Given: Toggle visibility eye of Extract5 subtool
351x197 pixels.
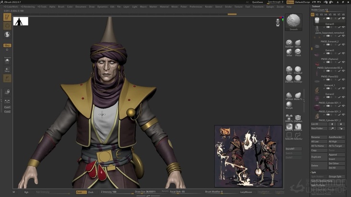Looking at the screenshot, I should (343, 19).
